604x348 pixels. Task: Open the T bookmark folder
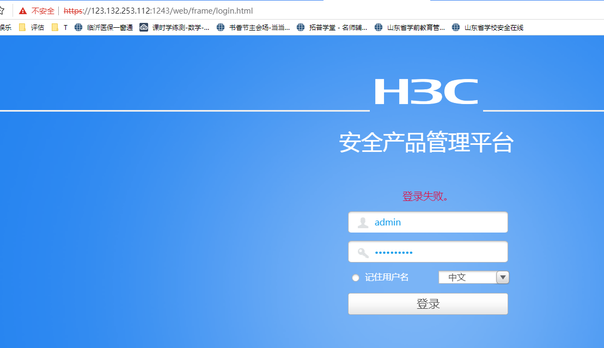tap(60, 27)
